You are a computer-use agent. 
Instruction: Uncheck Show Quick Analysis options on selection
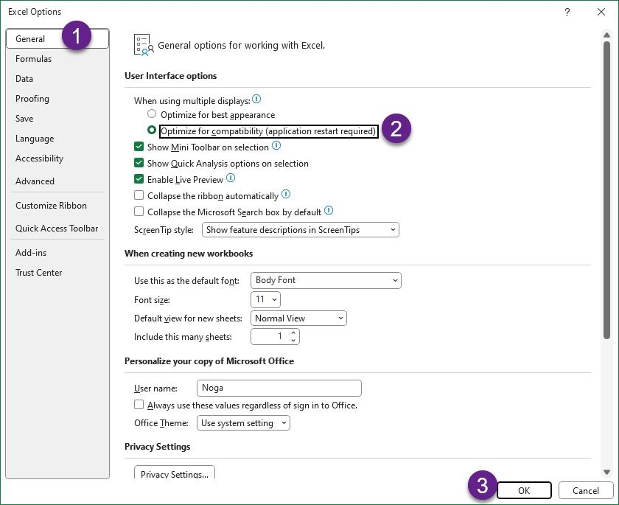coord(139,164)
